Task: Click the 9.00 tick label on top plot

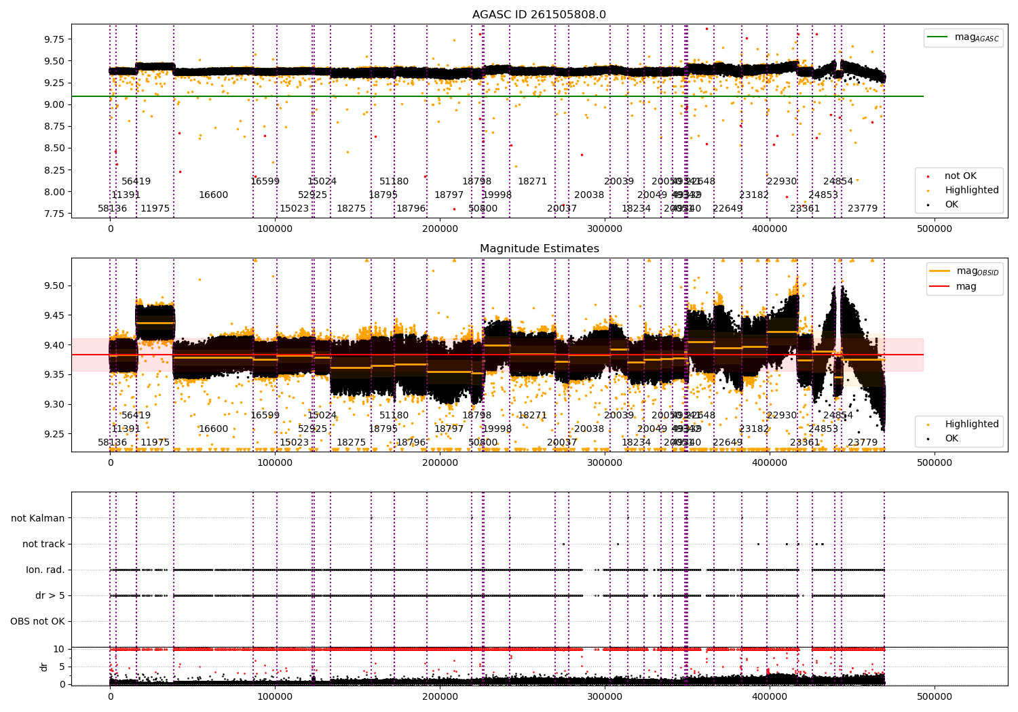Action: (x=54, y=104)
